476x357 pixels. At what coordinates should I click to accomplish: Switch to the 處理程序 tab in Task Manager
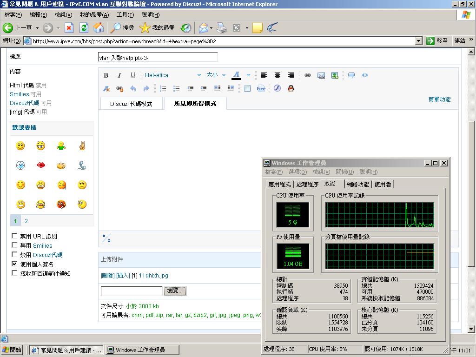[x=307, y=184]
